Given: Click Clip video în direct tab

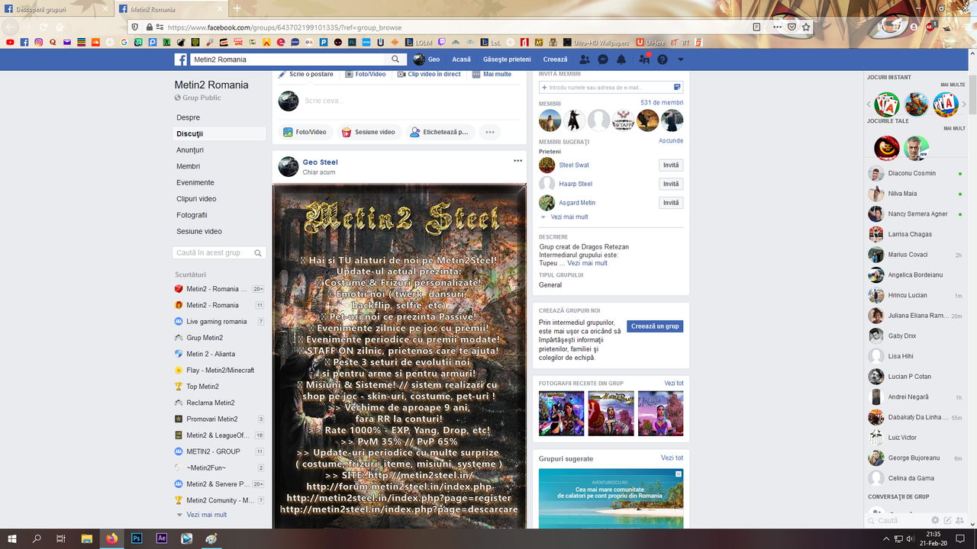Looking at the screenshot, I should (x=429, y=74).
